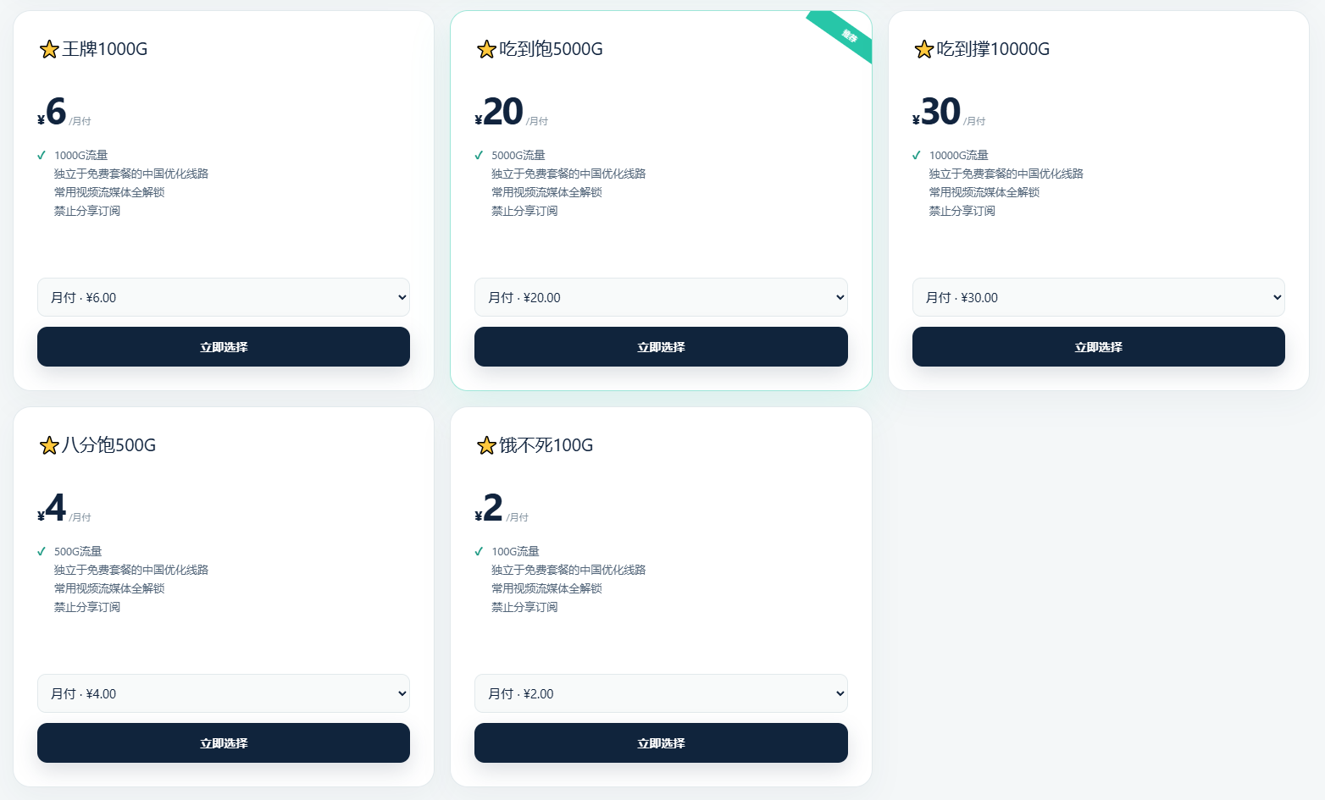This screenshot has height=800, width=1325.
Task: Select 立即选择 under the 八分饱500G plan
Action: click(224, 743)
